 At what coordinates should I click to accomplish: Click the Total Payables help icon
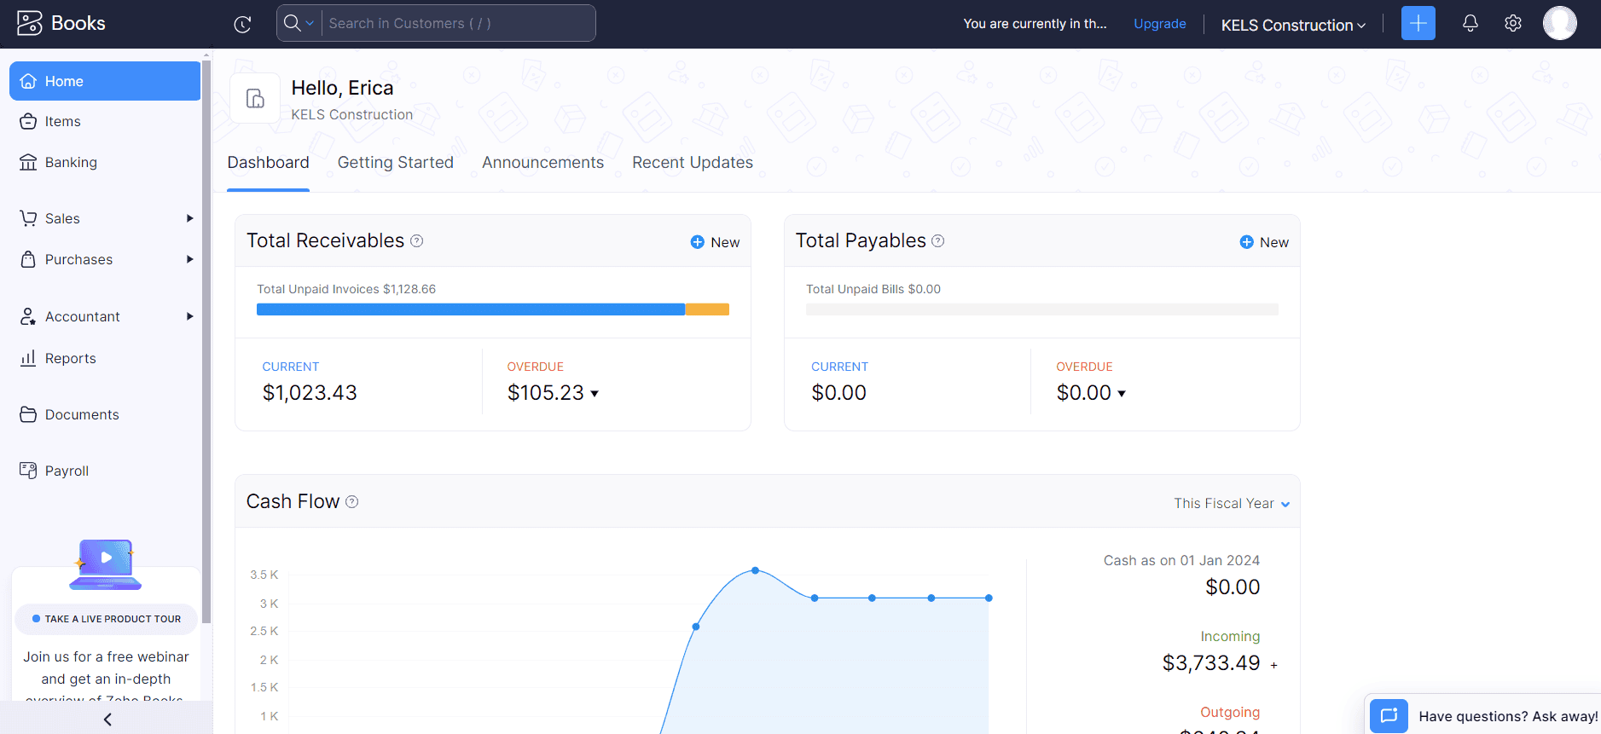pyautogui.click(x=938, y=241)
